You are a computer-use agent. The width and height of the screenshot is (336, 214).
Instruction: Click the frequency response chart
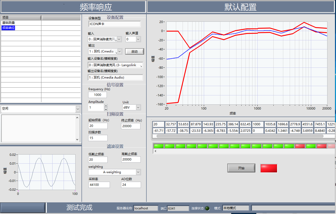247,63
